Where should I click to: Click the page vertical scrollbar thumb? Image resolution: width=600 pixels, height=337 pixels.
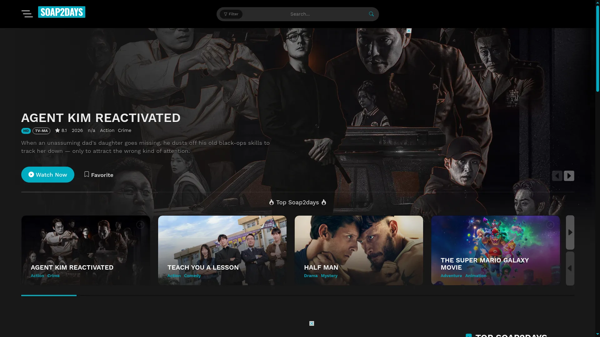[x=597, y=48]
